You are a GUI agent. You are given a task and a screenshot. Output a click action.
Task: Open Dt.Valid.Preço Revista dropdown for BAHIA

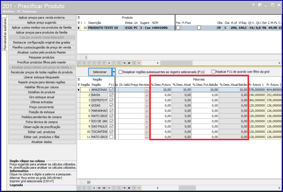(x=147, y=95)
